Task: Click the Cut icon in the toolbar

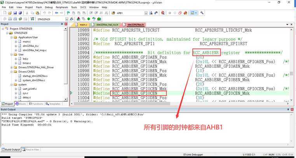Action: pyautogui.click(x=27, y=13)
